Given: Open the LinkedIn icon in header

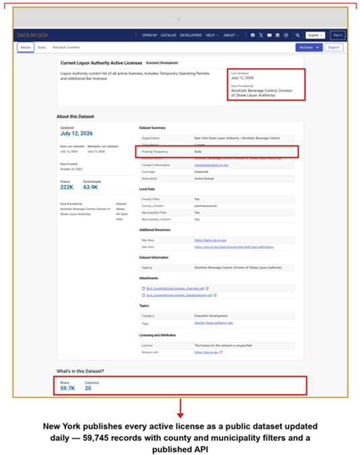Looking at the screenshot, I should 278,35.
